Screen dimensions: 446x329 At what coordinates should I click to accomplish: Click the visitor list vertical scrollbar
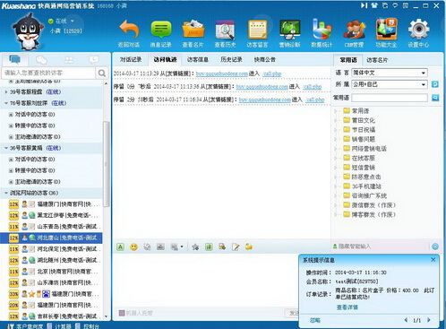[107, 164]
